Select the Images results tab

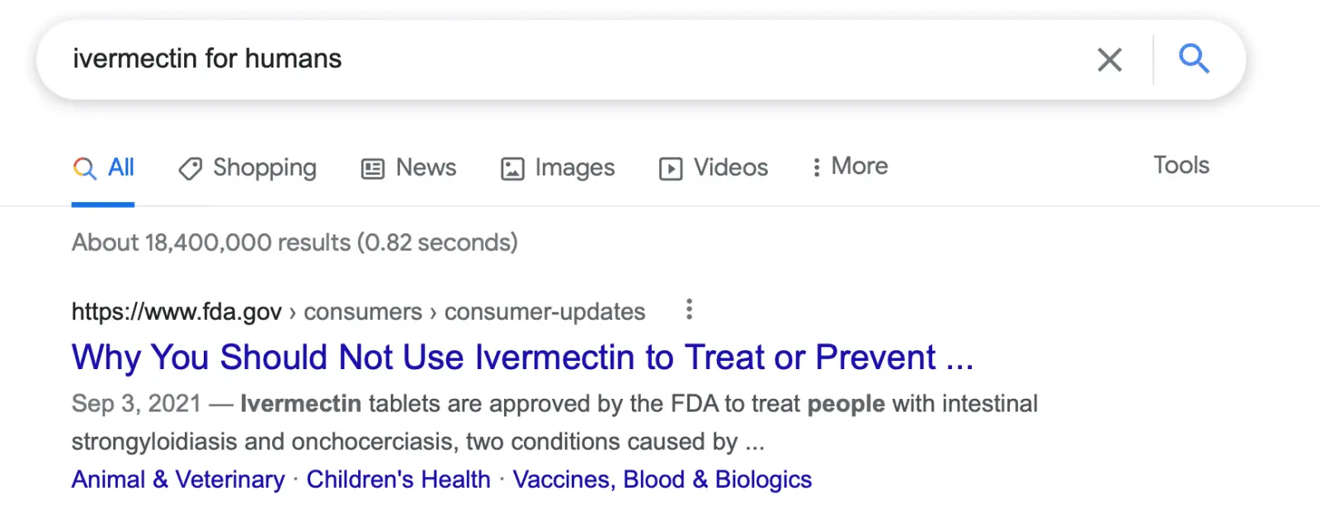click(574, 168)
